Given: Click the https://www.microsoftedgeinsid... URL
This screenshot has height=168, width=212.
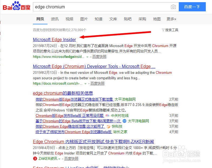Looking at the screenshot, I should click(59, 57).
